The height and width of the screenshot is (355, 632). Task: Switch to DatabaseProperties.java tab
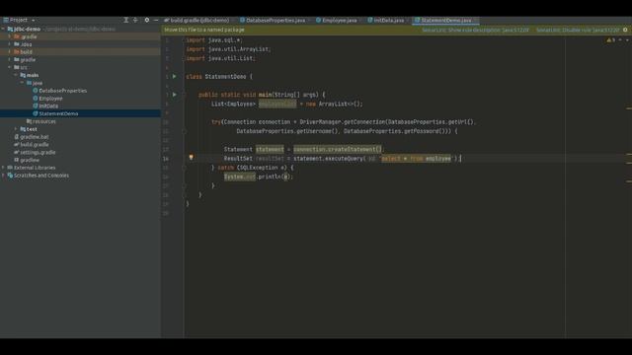(276, 20)
